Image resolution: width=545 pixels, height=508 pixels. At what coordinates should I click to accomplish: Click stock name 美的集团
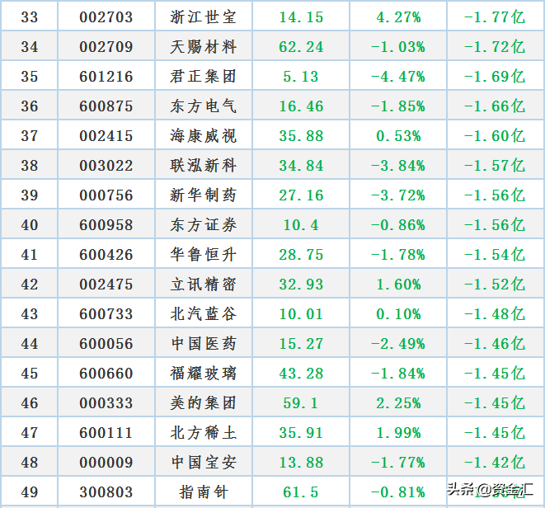(204, 403)
